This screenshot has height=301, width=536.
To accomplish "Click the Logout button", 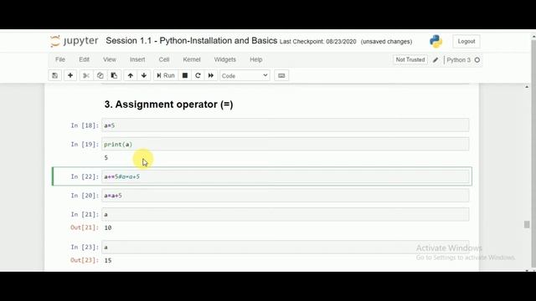I will 466,41.
